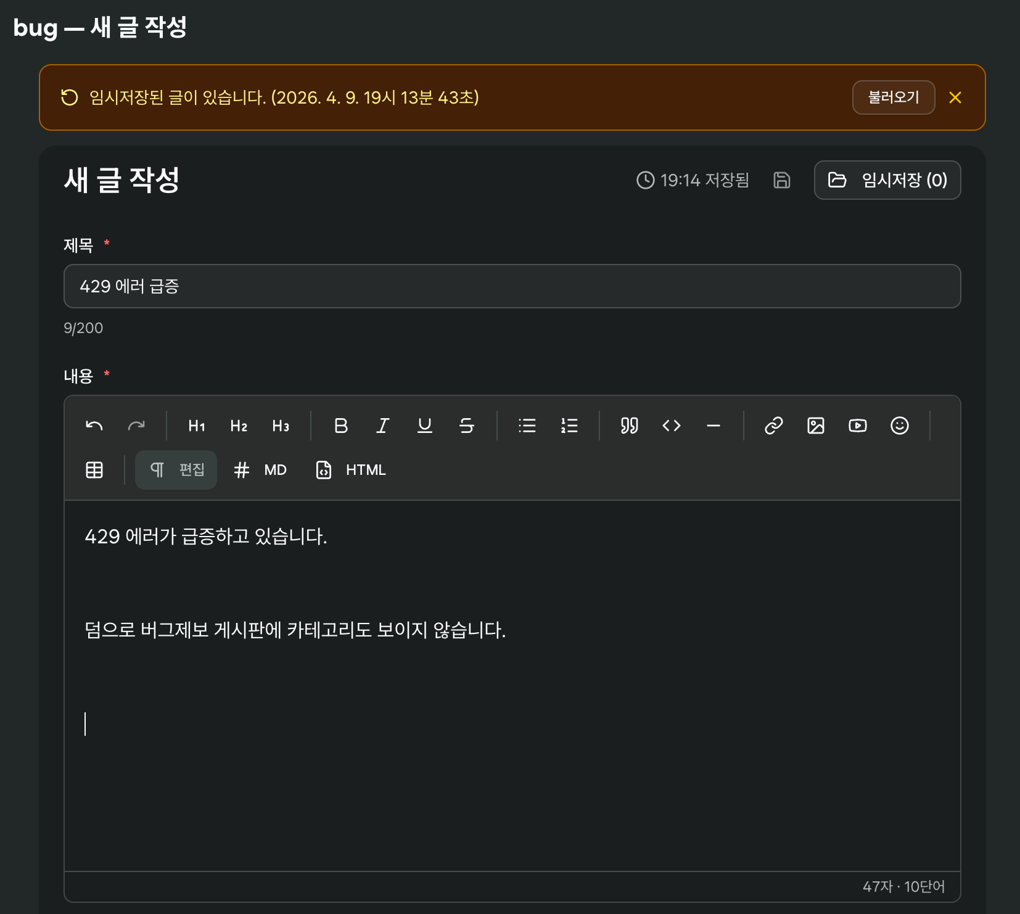Screen dimensions: 1020x914
Task: Click the 제목 title input field
Action: click(x=512, y=286)
